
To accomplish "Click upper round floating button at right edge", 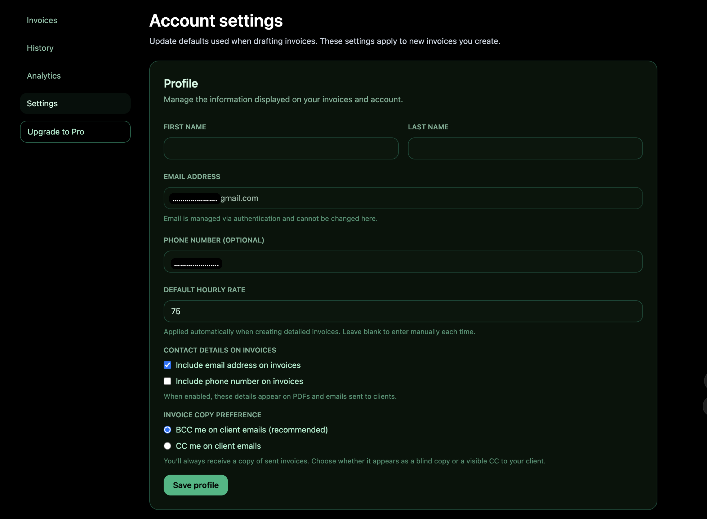I will (705, 380).
